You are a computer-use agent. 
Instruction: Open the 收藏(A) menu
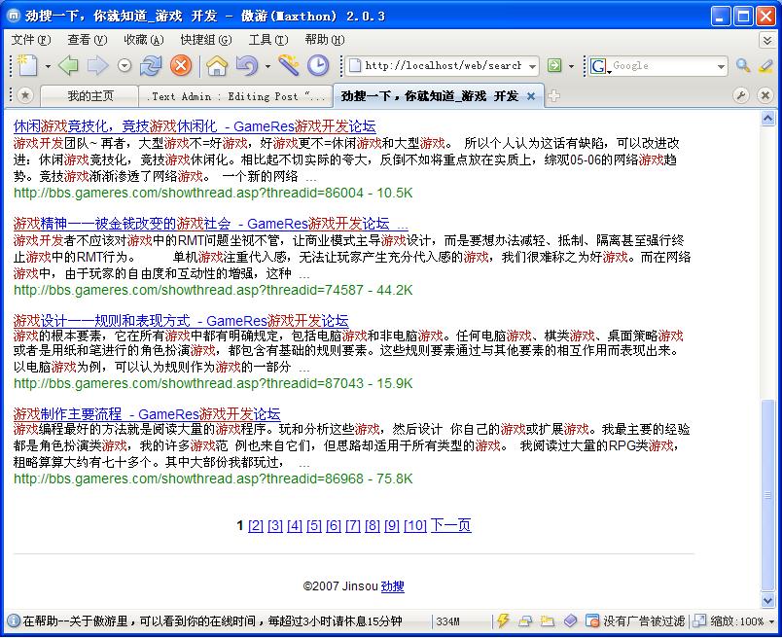(x=144, y=40)
